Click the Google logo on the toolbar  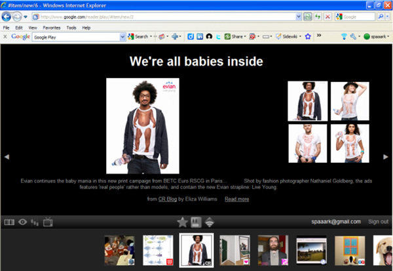[20, 37]
